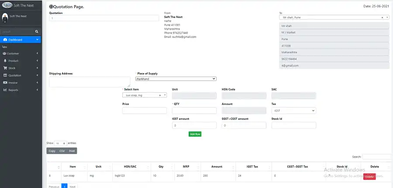Change the Show entries count selector

(60, 143)
